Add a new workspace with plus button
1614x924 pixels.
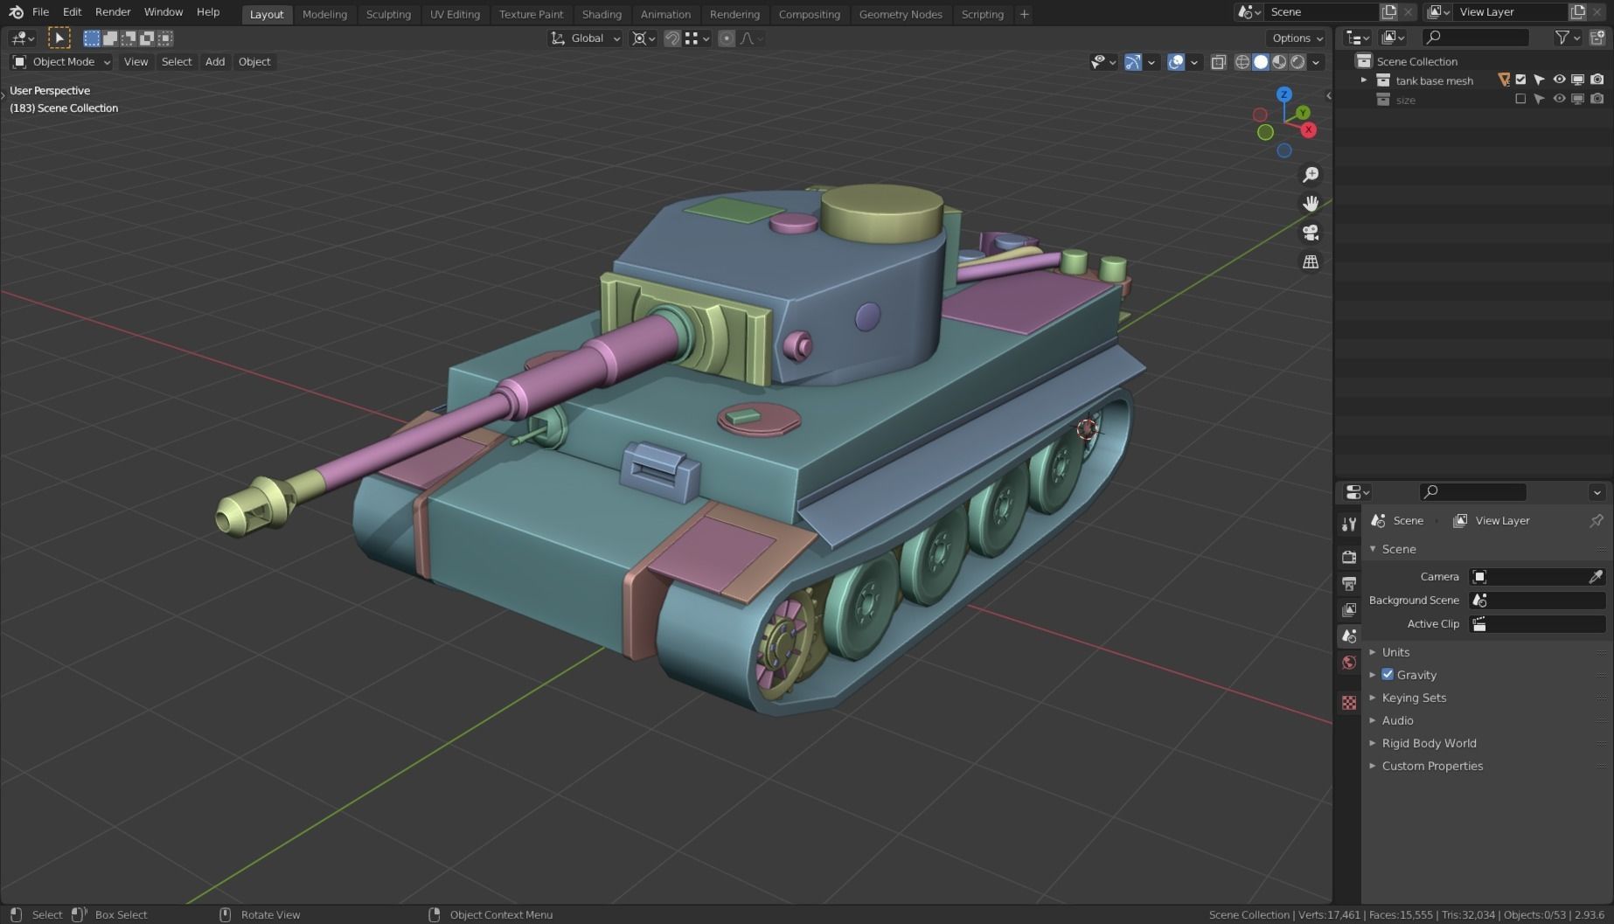tap(1024, 14)
